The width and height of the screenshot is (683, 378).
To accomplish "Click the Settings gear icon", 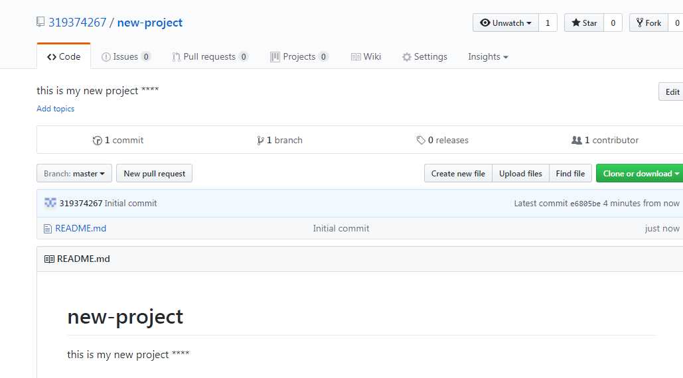I will (x=407, y=57).
